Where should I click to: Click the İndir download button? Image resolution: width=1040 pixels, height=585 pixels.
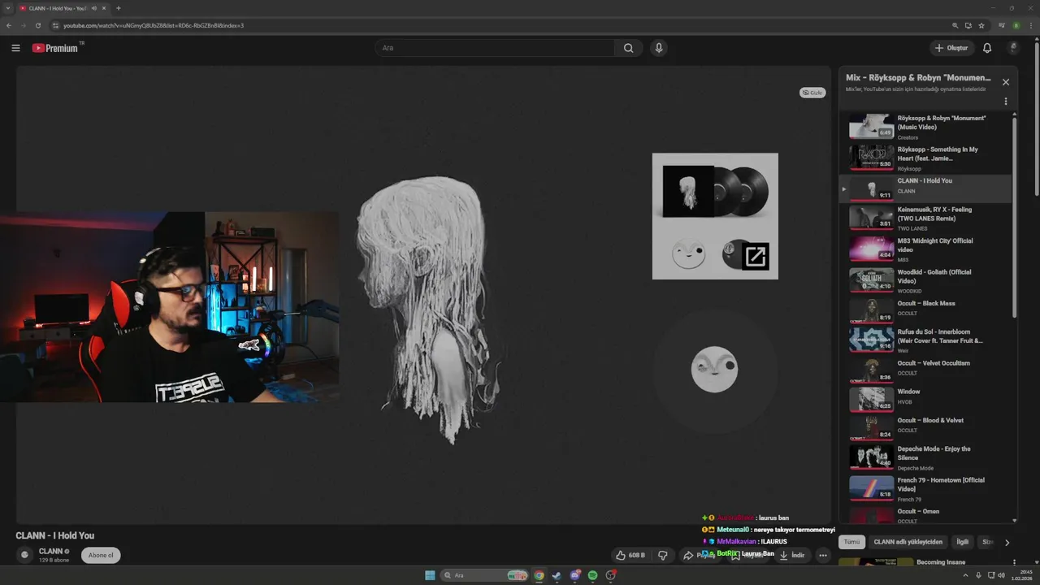[x=792, y=555]
